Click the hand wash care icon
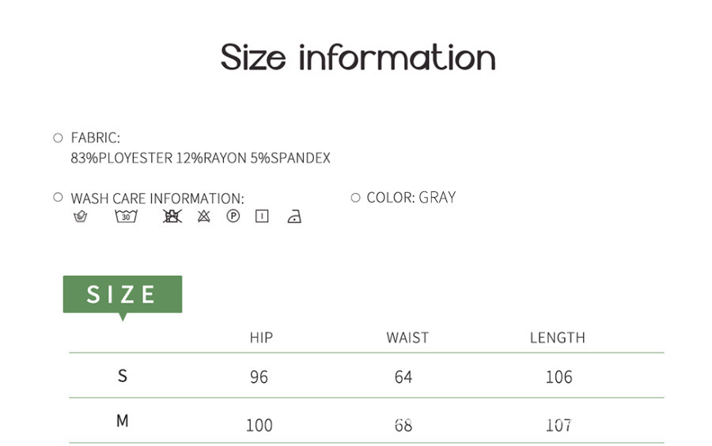The image size is (712, 446). click(x=80, y=216)
